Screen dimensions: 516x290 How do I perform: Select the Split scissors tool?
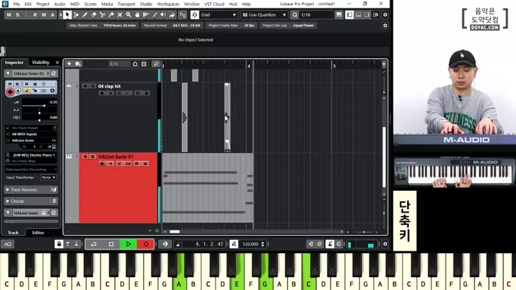click(x=103, y=15)
